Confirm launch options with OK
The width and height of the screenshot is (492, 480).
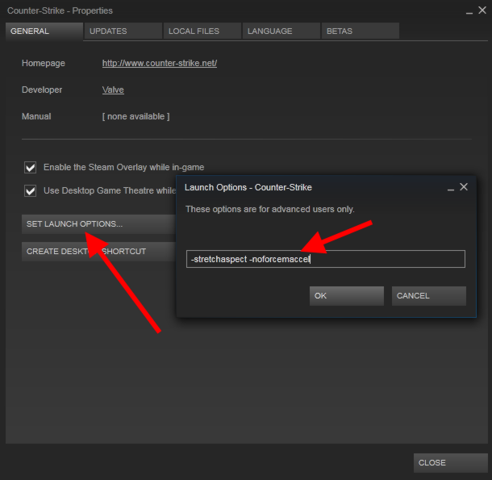click(346, 296)
